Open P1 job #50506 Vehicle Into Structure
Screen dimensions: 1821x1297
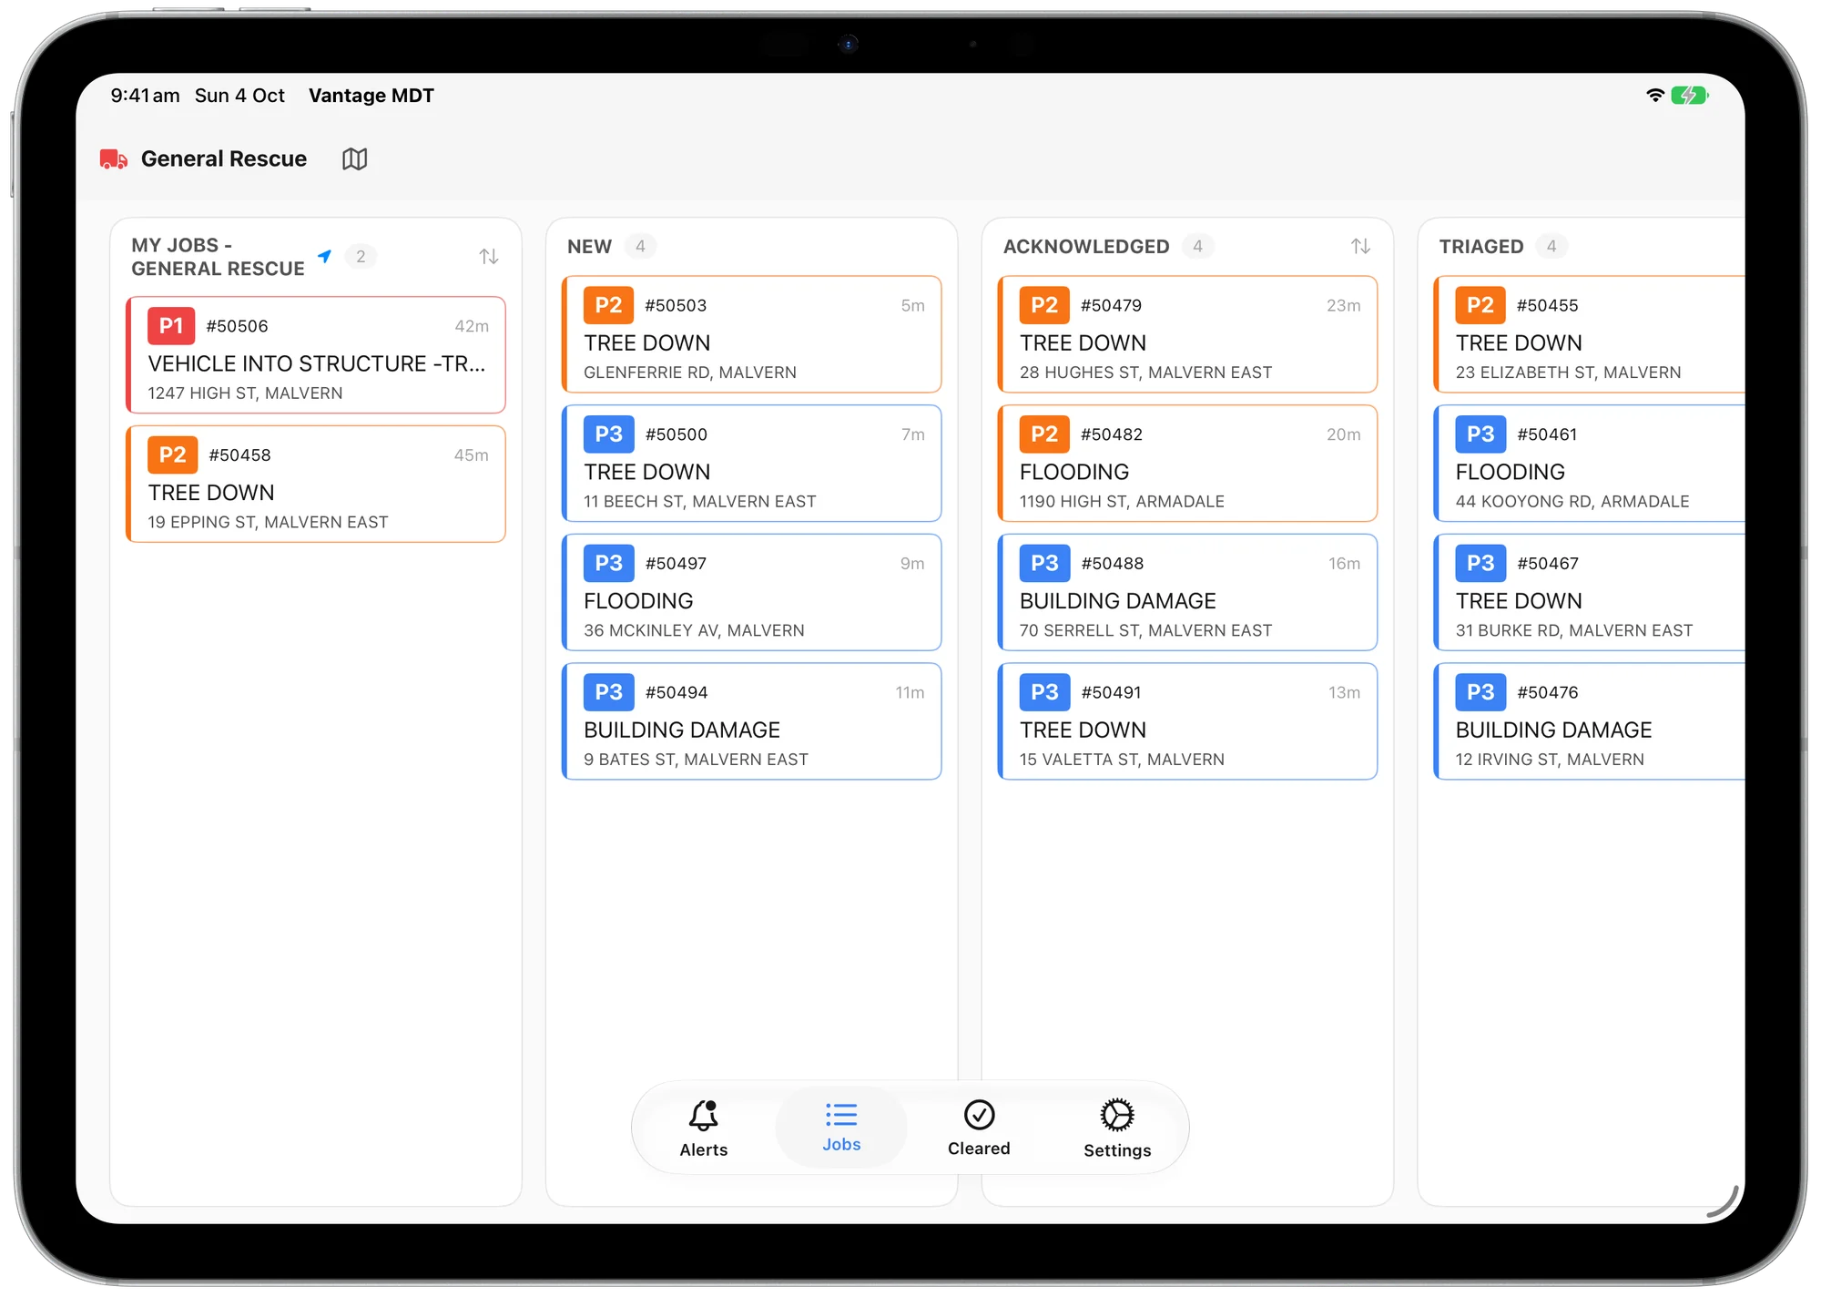coord(316,355)
